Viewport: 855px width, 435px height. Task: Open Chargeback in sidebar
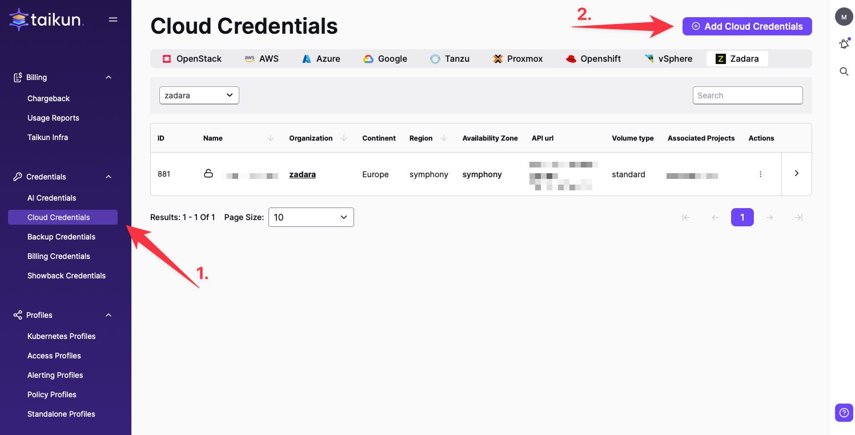49,98
